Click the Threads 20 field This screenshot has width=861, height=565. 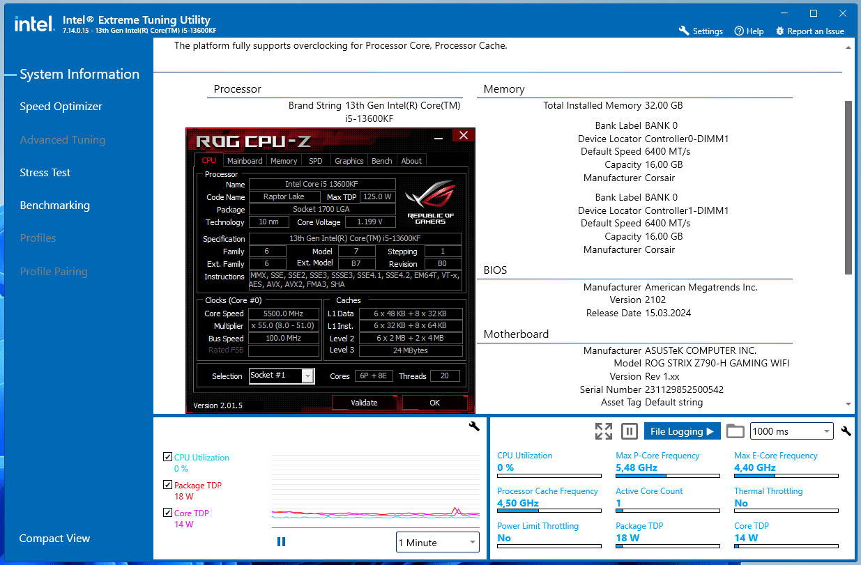click(x=445, y=376)
